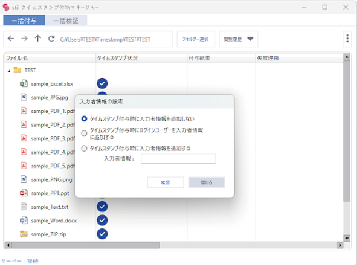Click the sample_Excel.xlsx file icon
This screenshot has height=265, width=357.
coord(24,83)
